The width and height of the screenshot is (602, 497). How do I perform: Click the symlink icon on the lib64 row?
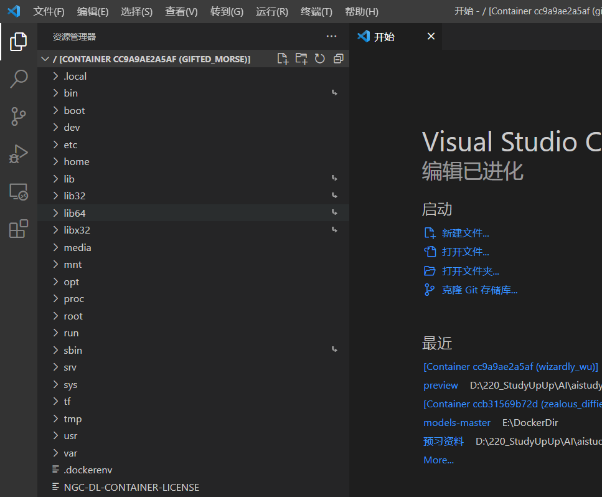tap(334, 212)
